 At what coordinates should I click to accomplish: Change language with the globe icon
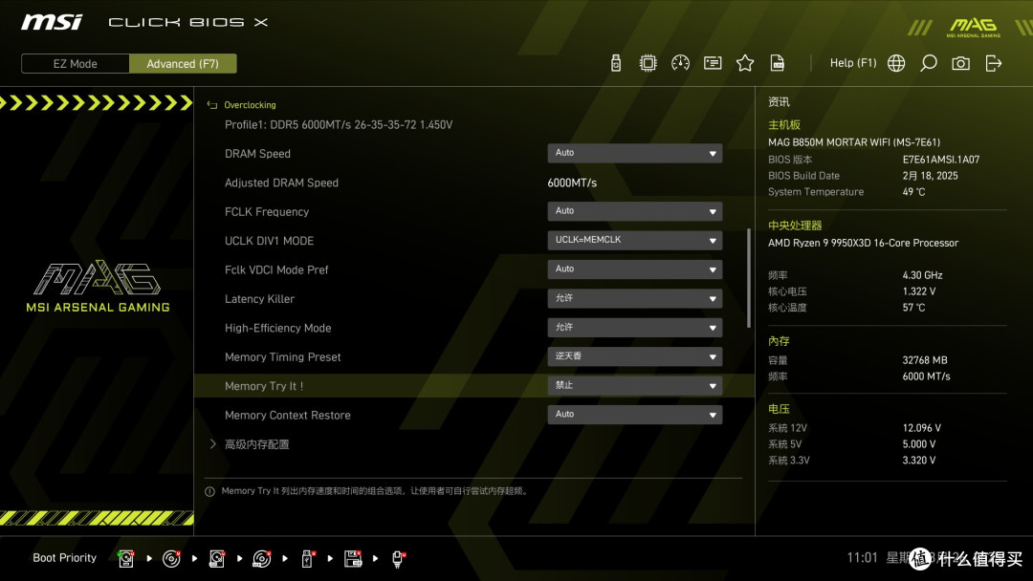[896, 63]
